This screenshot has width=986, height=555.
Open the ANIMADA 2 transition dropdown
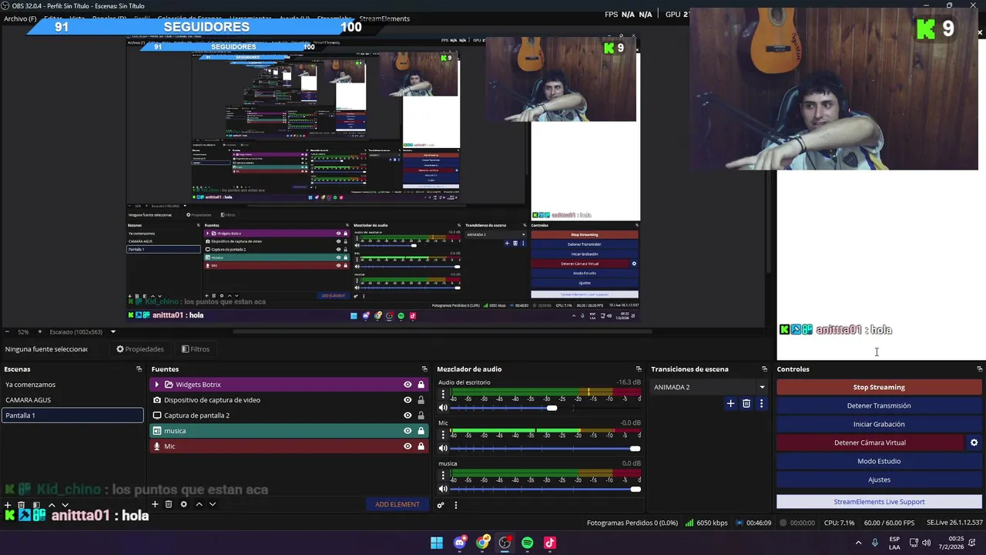(709, 387)
